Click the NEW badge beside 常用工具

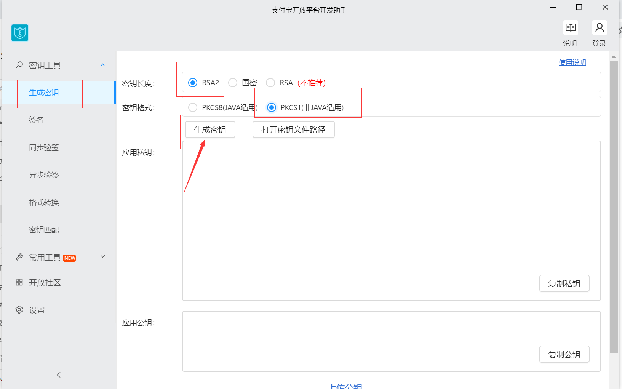tap(70, 258)
